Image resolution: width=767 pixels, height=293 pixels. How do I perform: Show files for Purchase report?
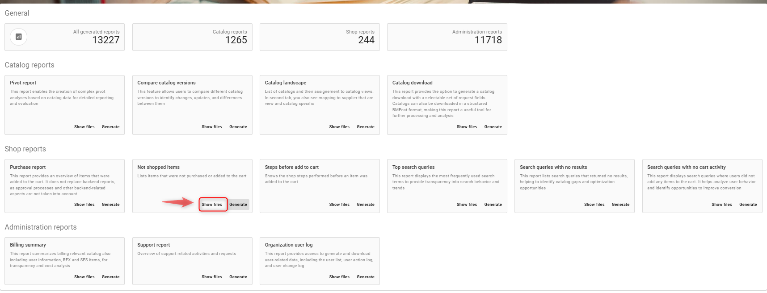84,205
